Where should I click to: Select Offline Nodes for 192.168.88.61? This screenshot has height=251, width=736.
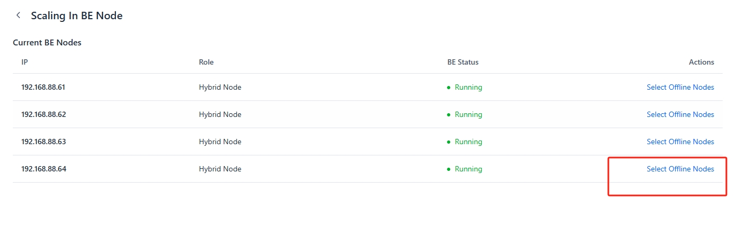680,87
